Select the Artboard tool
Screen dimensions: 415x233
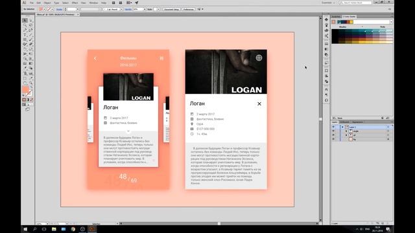click(x=25, y=78)
